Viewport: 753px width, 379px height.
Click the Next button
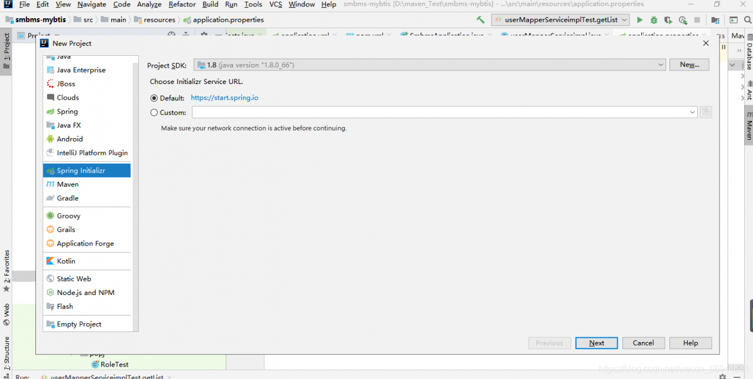click(x=597, y=343)
